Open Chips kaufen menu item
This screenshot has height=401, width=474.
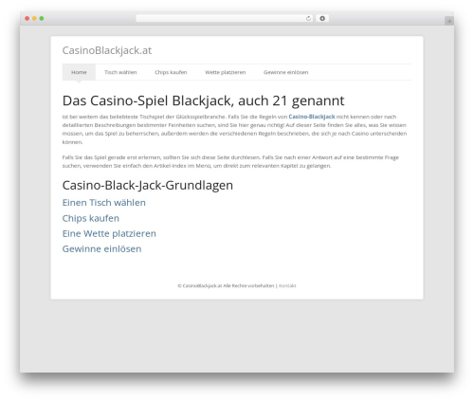(x=171, y=72)
